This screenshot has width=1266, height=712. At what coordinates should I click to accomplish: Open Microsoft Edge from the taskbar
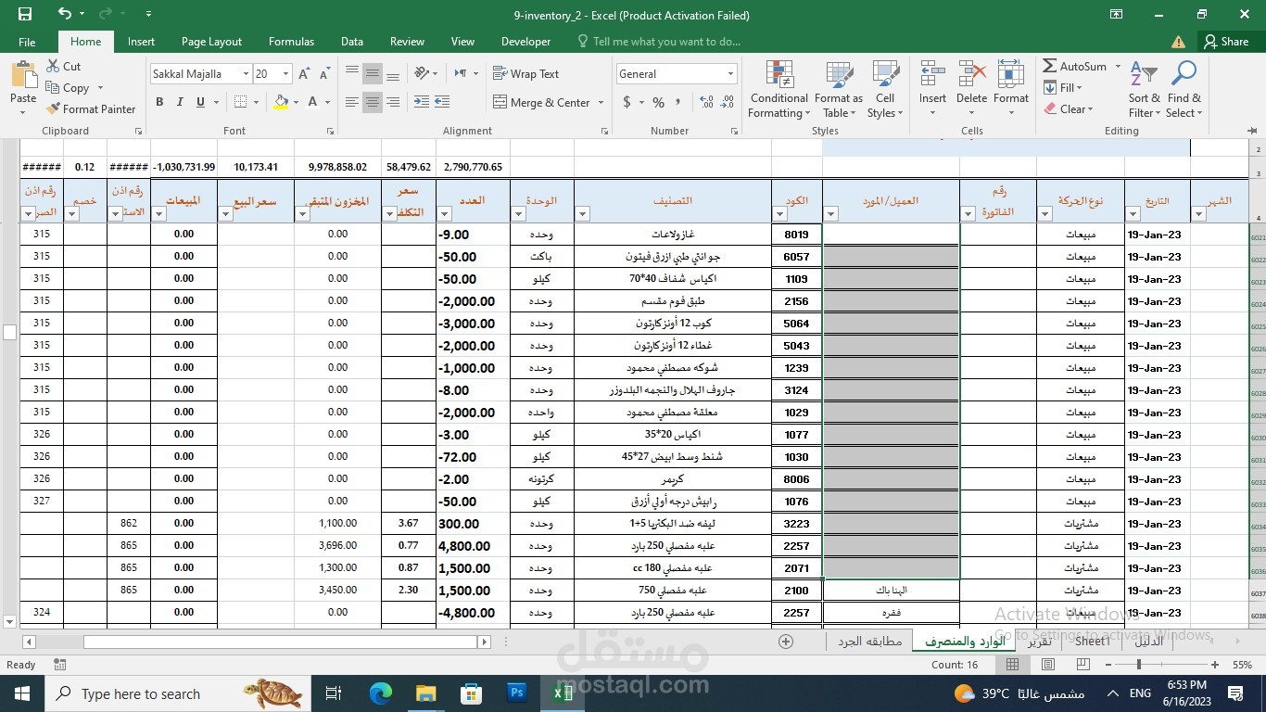point(380,693)
